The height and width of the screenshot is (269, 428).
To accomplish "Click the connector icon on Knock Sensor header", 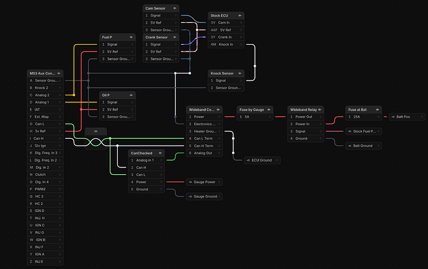I will click(x=240, y=73).
